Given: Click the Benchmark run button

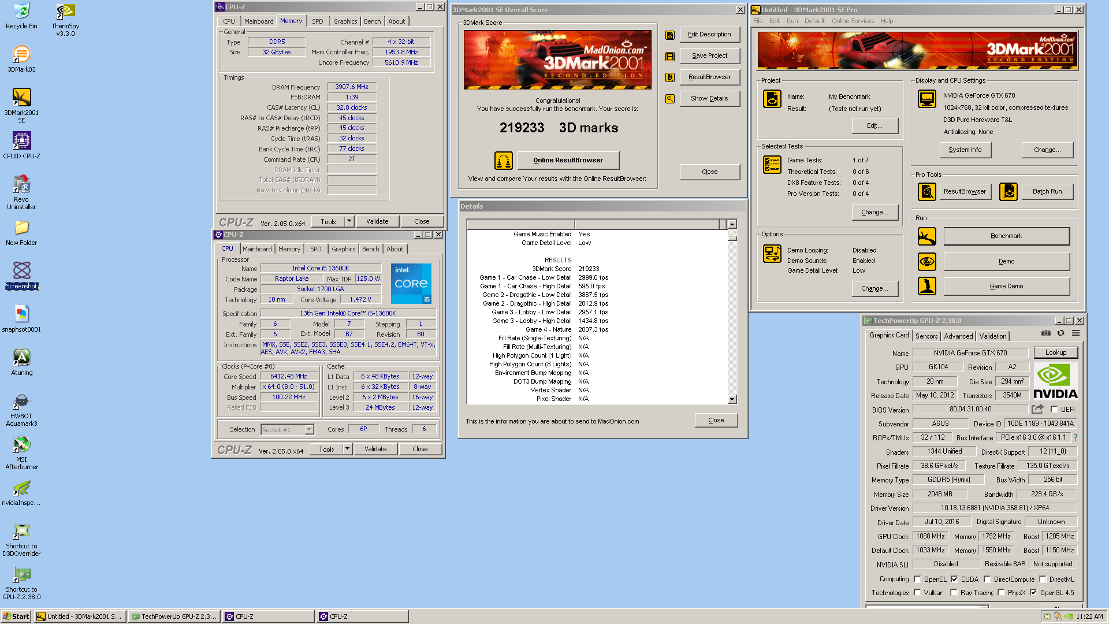Looking at the screenshot, I should click(1006, 236).
